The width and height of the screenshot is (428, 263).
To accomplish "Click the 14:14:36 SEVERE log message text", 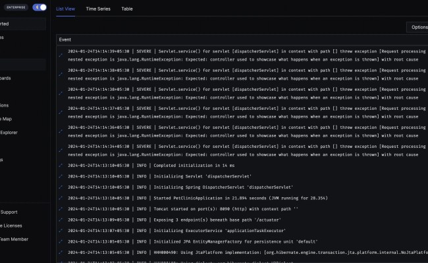I will pos(247,131).
